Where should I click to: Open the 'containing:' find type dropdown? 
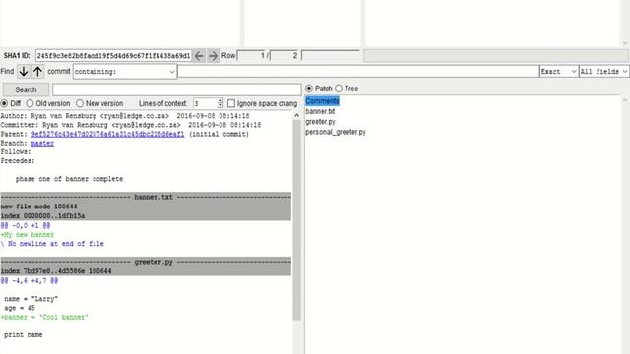[125, 72]
